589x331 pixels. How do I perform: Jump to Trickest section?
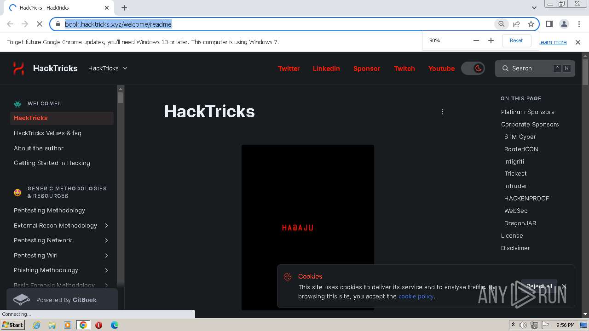[515, 173]
